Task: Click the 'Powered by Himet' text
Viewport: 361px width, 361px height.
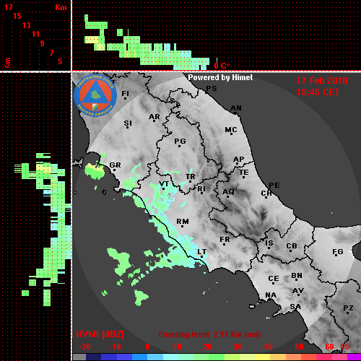Action: coord(220,77)
